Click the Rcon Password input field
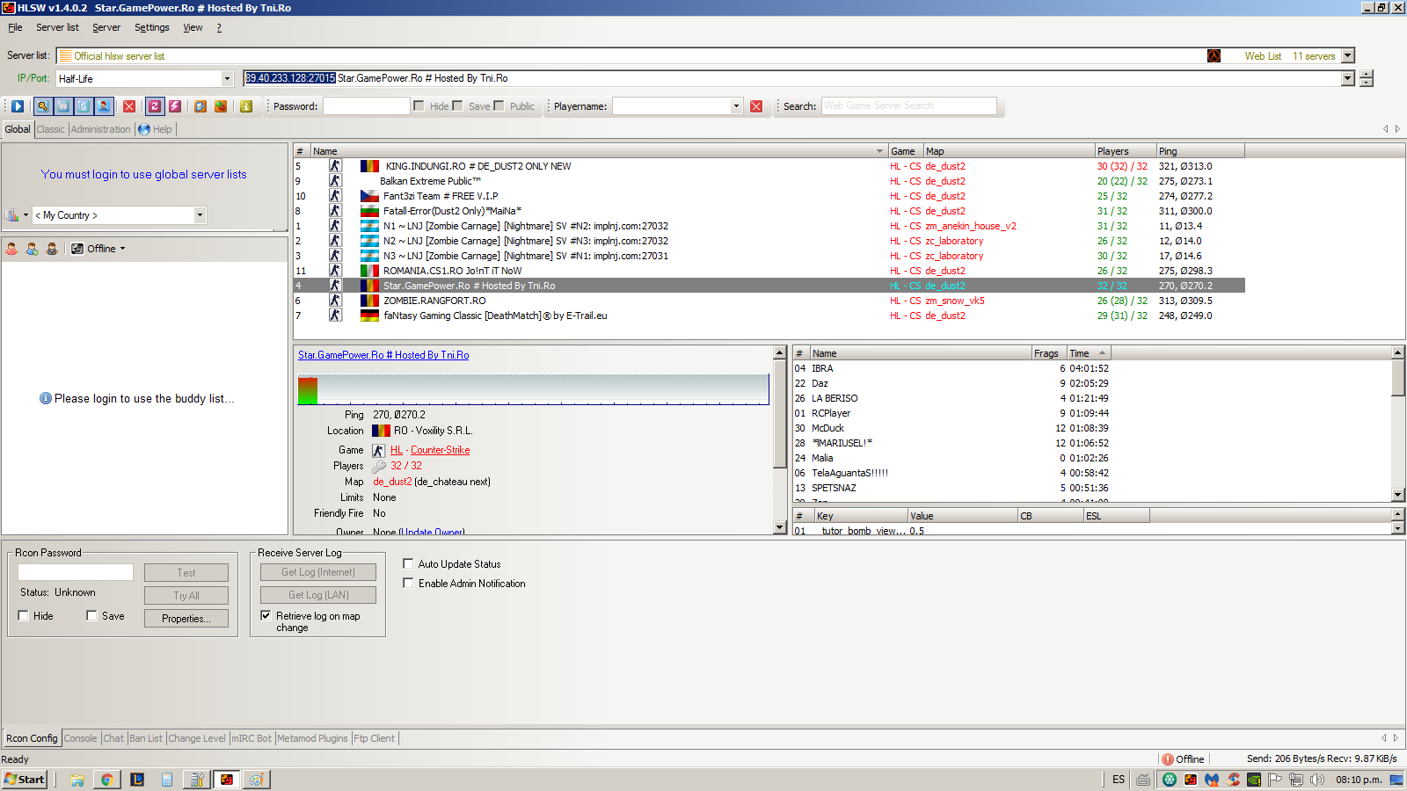The image size is (1407, 791). pos(76,572)
